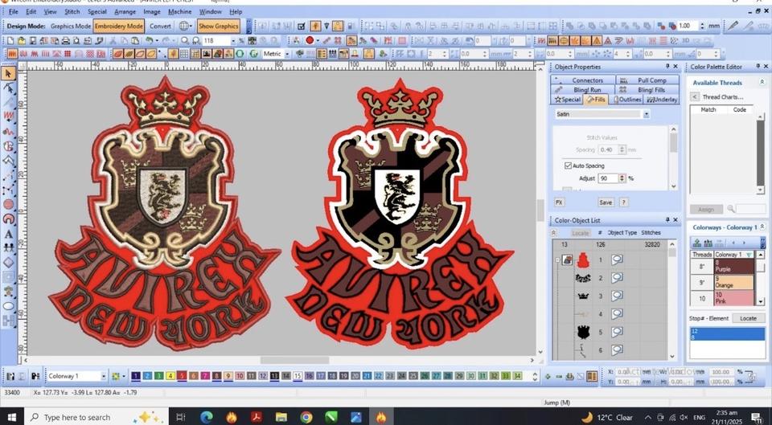Click the Save button in Object Properties
This screenshot has width=772, height=425.
coord(606,202)
